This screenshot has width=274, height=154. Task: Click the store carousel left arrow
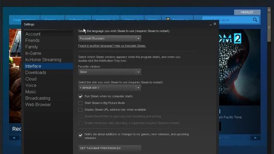coord(14,138)
